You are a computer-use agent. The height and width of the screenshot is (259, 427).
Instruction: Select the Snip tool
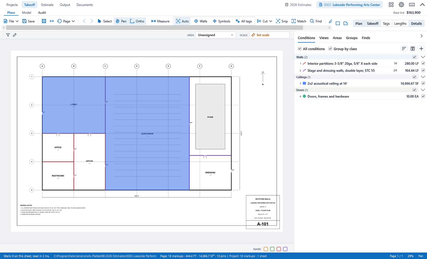point(282,21)
